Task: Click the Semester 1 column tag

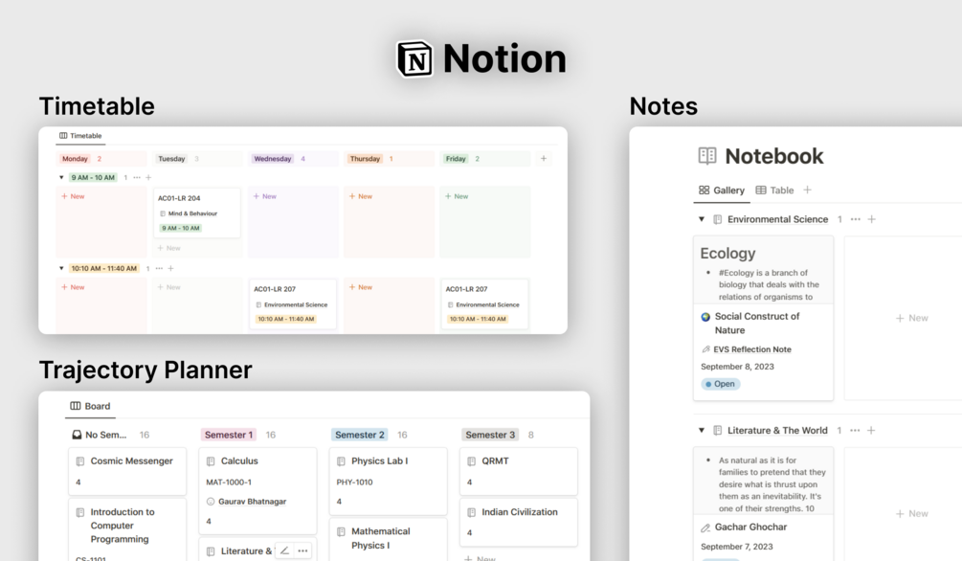Action: 228,436
